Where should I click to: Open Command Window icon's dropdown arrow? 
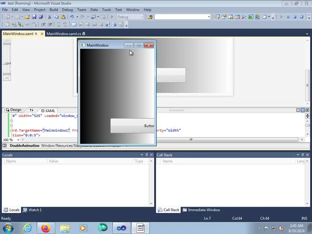point(269,17)
